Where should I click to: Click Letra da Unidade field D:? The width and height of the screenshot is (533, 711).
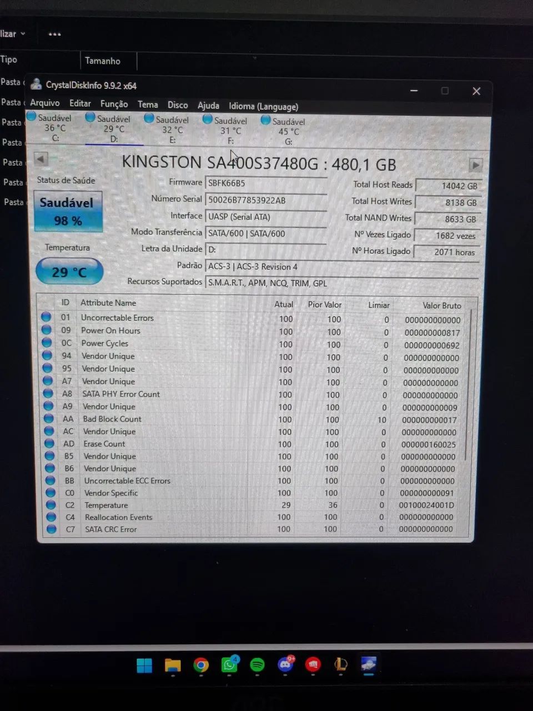tap(266, 250)
